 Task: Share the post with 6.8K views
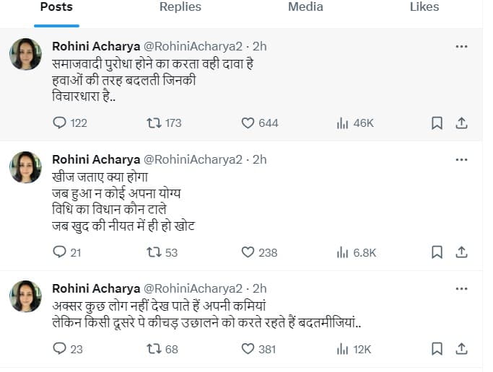462,252
